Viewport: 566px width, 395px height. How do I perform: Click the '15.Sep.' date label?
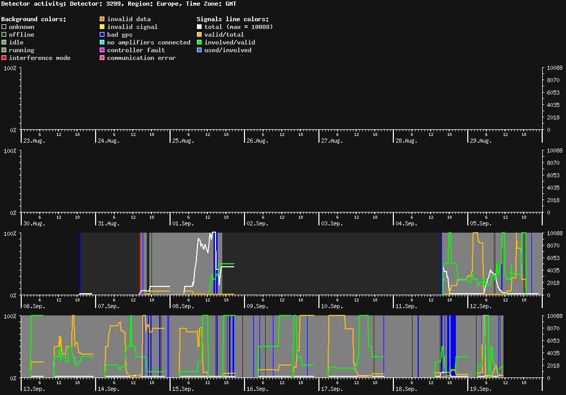coord(183,389)
